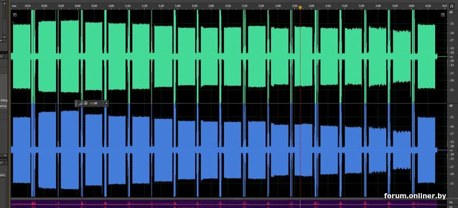Click the yellow playhead marker on the ruler
Image resolution: width=458 pixels, height=208 pixels.
click(300, 7)
